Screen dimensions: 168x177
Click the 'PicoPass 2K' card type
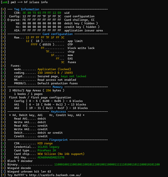(47, 150)
